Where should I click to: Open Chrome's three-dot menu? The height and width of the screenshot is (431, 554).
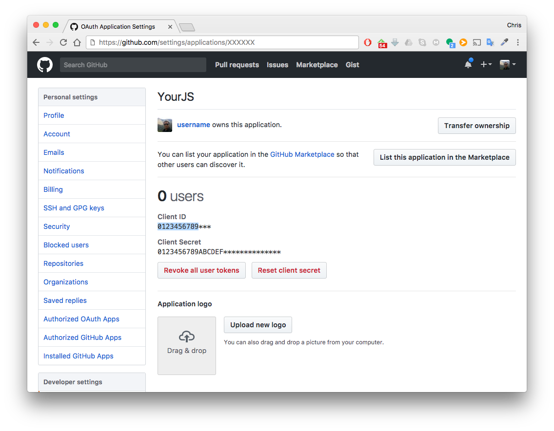pyautogui.click(x=517, y=42)
